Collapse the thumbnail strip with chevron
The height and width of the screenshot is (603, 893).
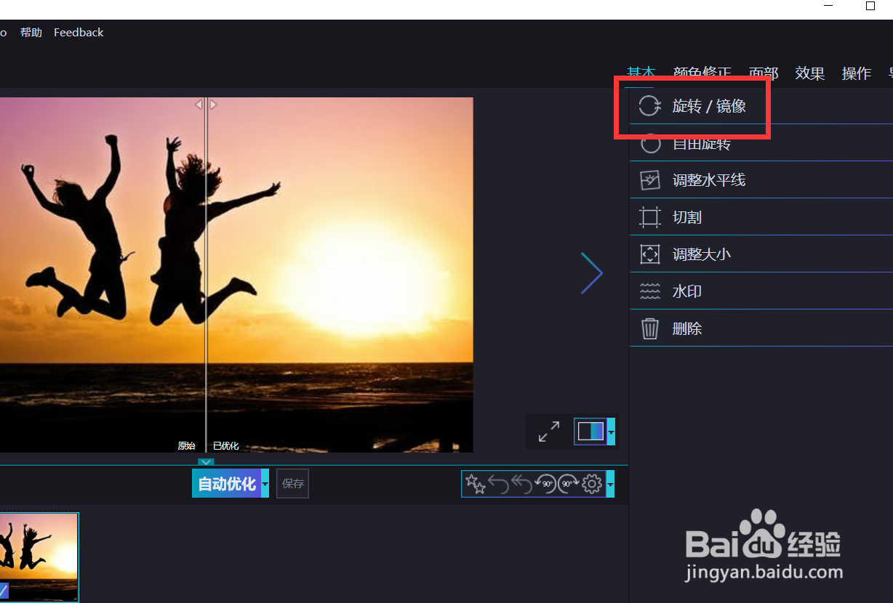[x=207, y=462]
